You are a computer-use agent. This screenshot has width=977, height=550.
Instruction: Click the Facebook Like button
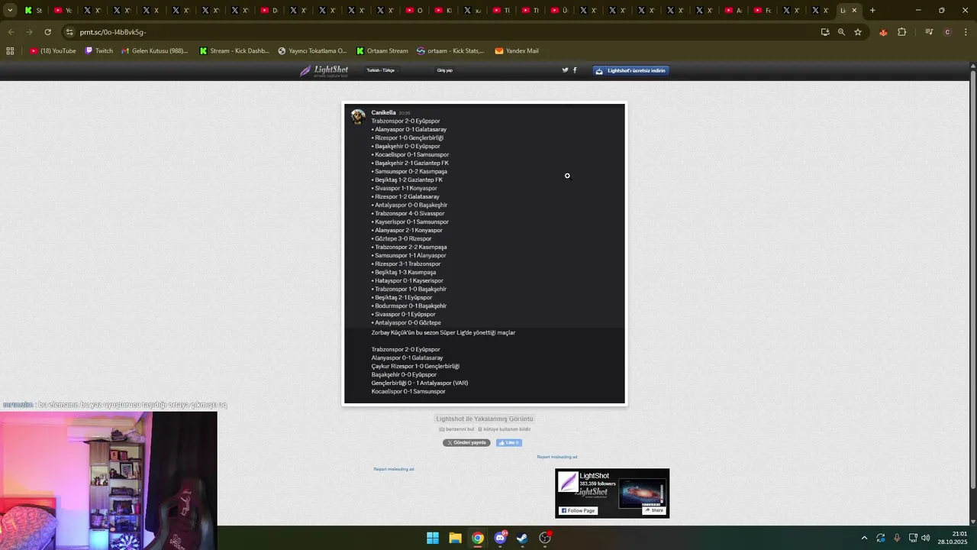pos(509,442)
